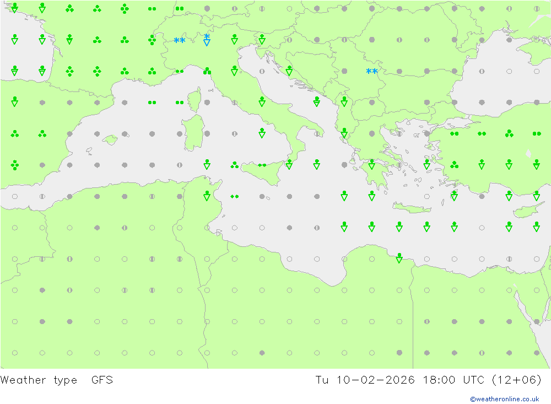Click the blue double-snowflake symbol over Romania

372,72
